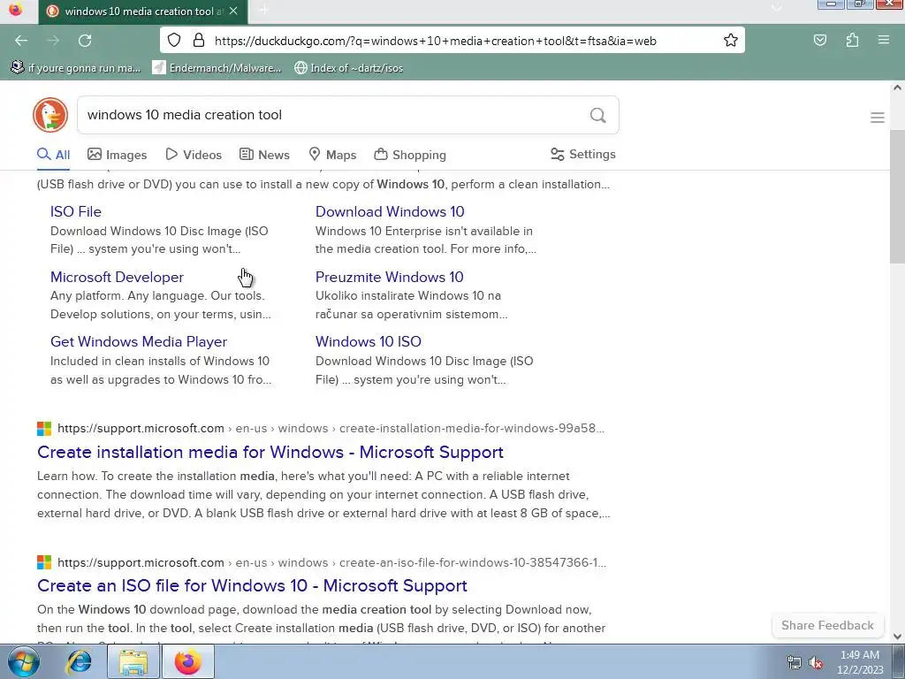Open the Download Windows 10 sitelink
This screenshot has width=905, height=679.
[390, 212]
